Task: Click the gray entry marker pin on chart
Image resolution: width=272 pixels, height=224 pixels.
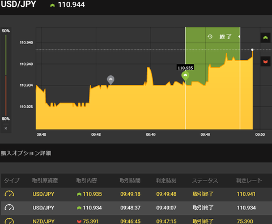Action: tap(110, 80)
